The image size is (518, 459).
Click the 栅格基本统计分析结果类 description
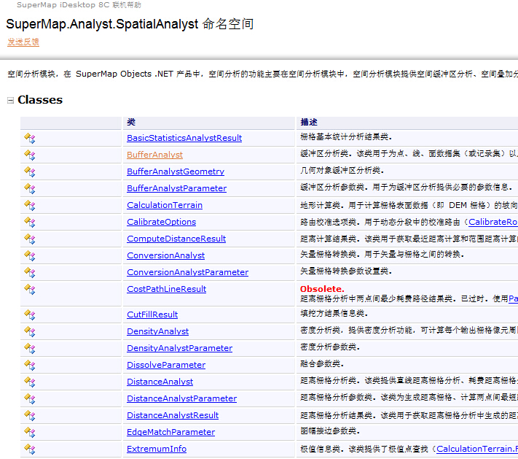[x=346, y=137]
